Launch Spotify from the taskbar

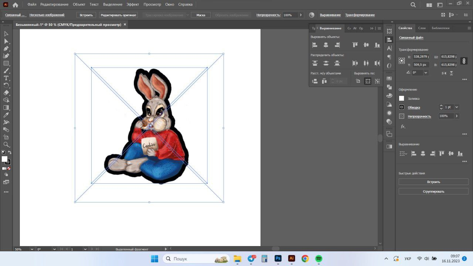319,259
